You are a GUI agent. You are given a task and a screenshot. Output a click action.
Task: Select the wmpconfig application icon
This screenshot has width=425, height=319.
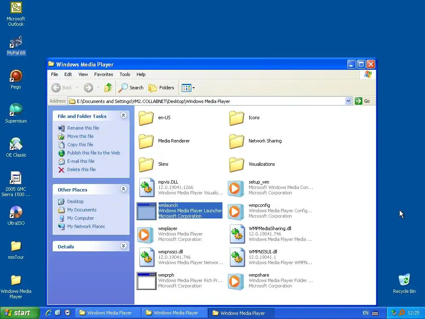(236, 211)
